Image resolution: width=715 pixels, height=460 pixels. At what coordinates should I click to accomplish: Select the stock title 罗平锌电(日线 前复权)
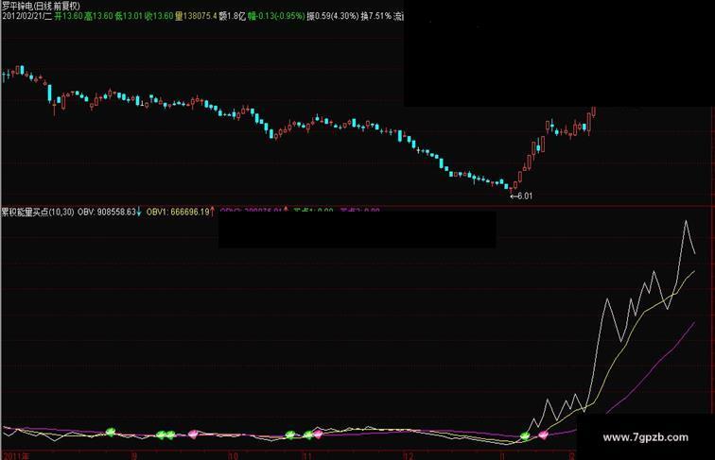tap(41, 6)
